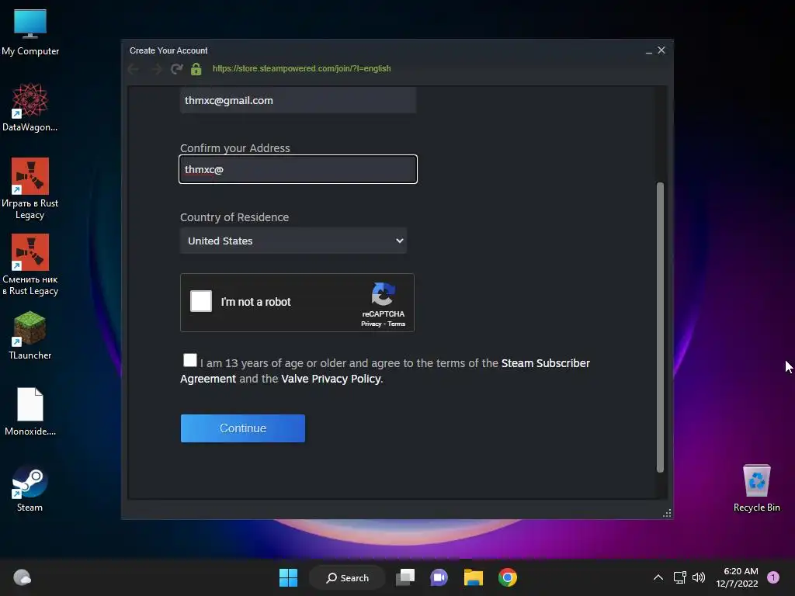Close the Create Your Account window
This screenshot has width=795, height=596.
661,50
